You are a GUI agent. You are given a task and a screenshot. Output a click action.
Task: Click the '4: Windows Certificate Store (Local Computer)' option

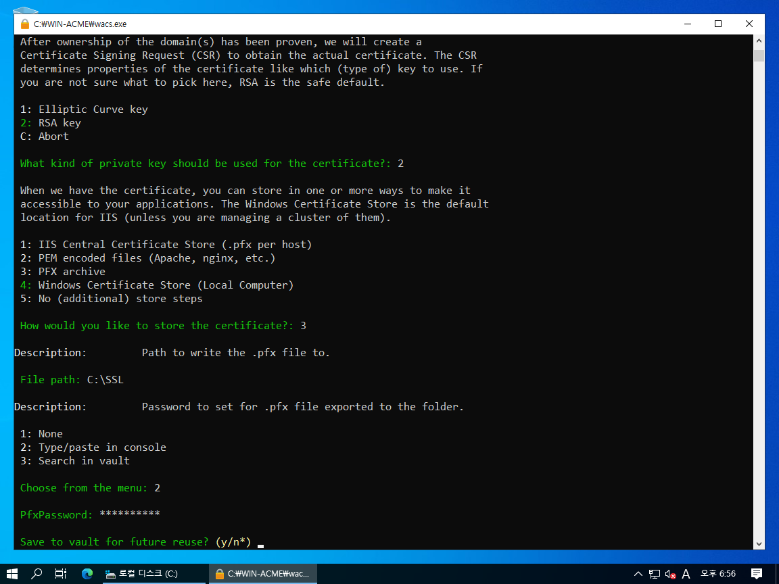pyautogui.click(x=157, y=285)
